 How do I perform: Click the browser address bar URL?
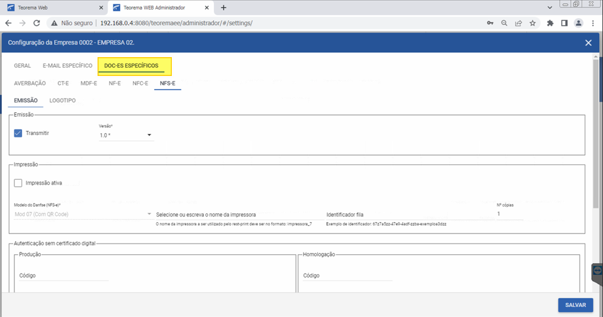pos(176,23)
